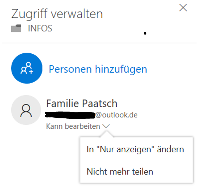Image resolution: width=199 pixels, height=188 pixels.
Task: Select Nicht mehr teilen option
Action: tap(120, 172)
